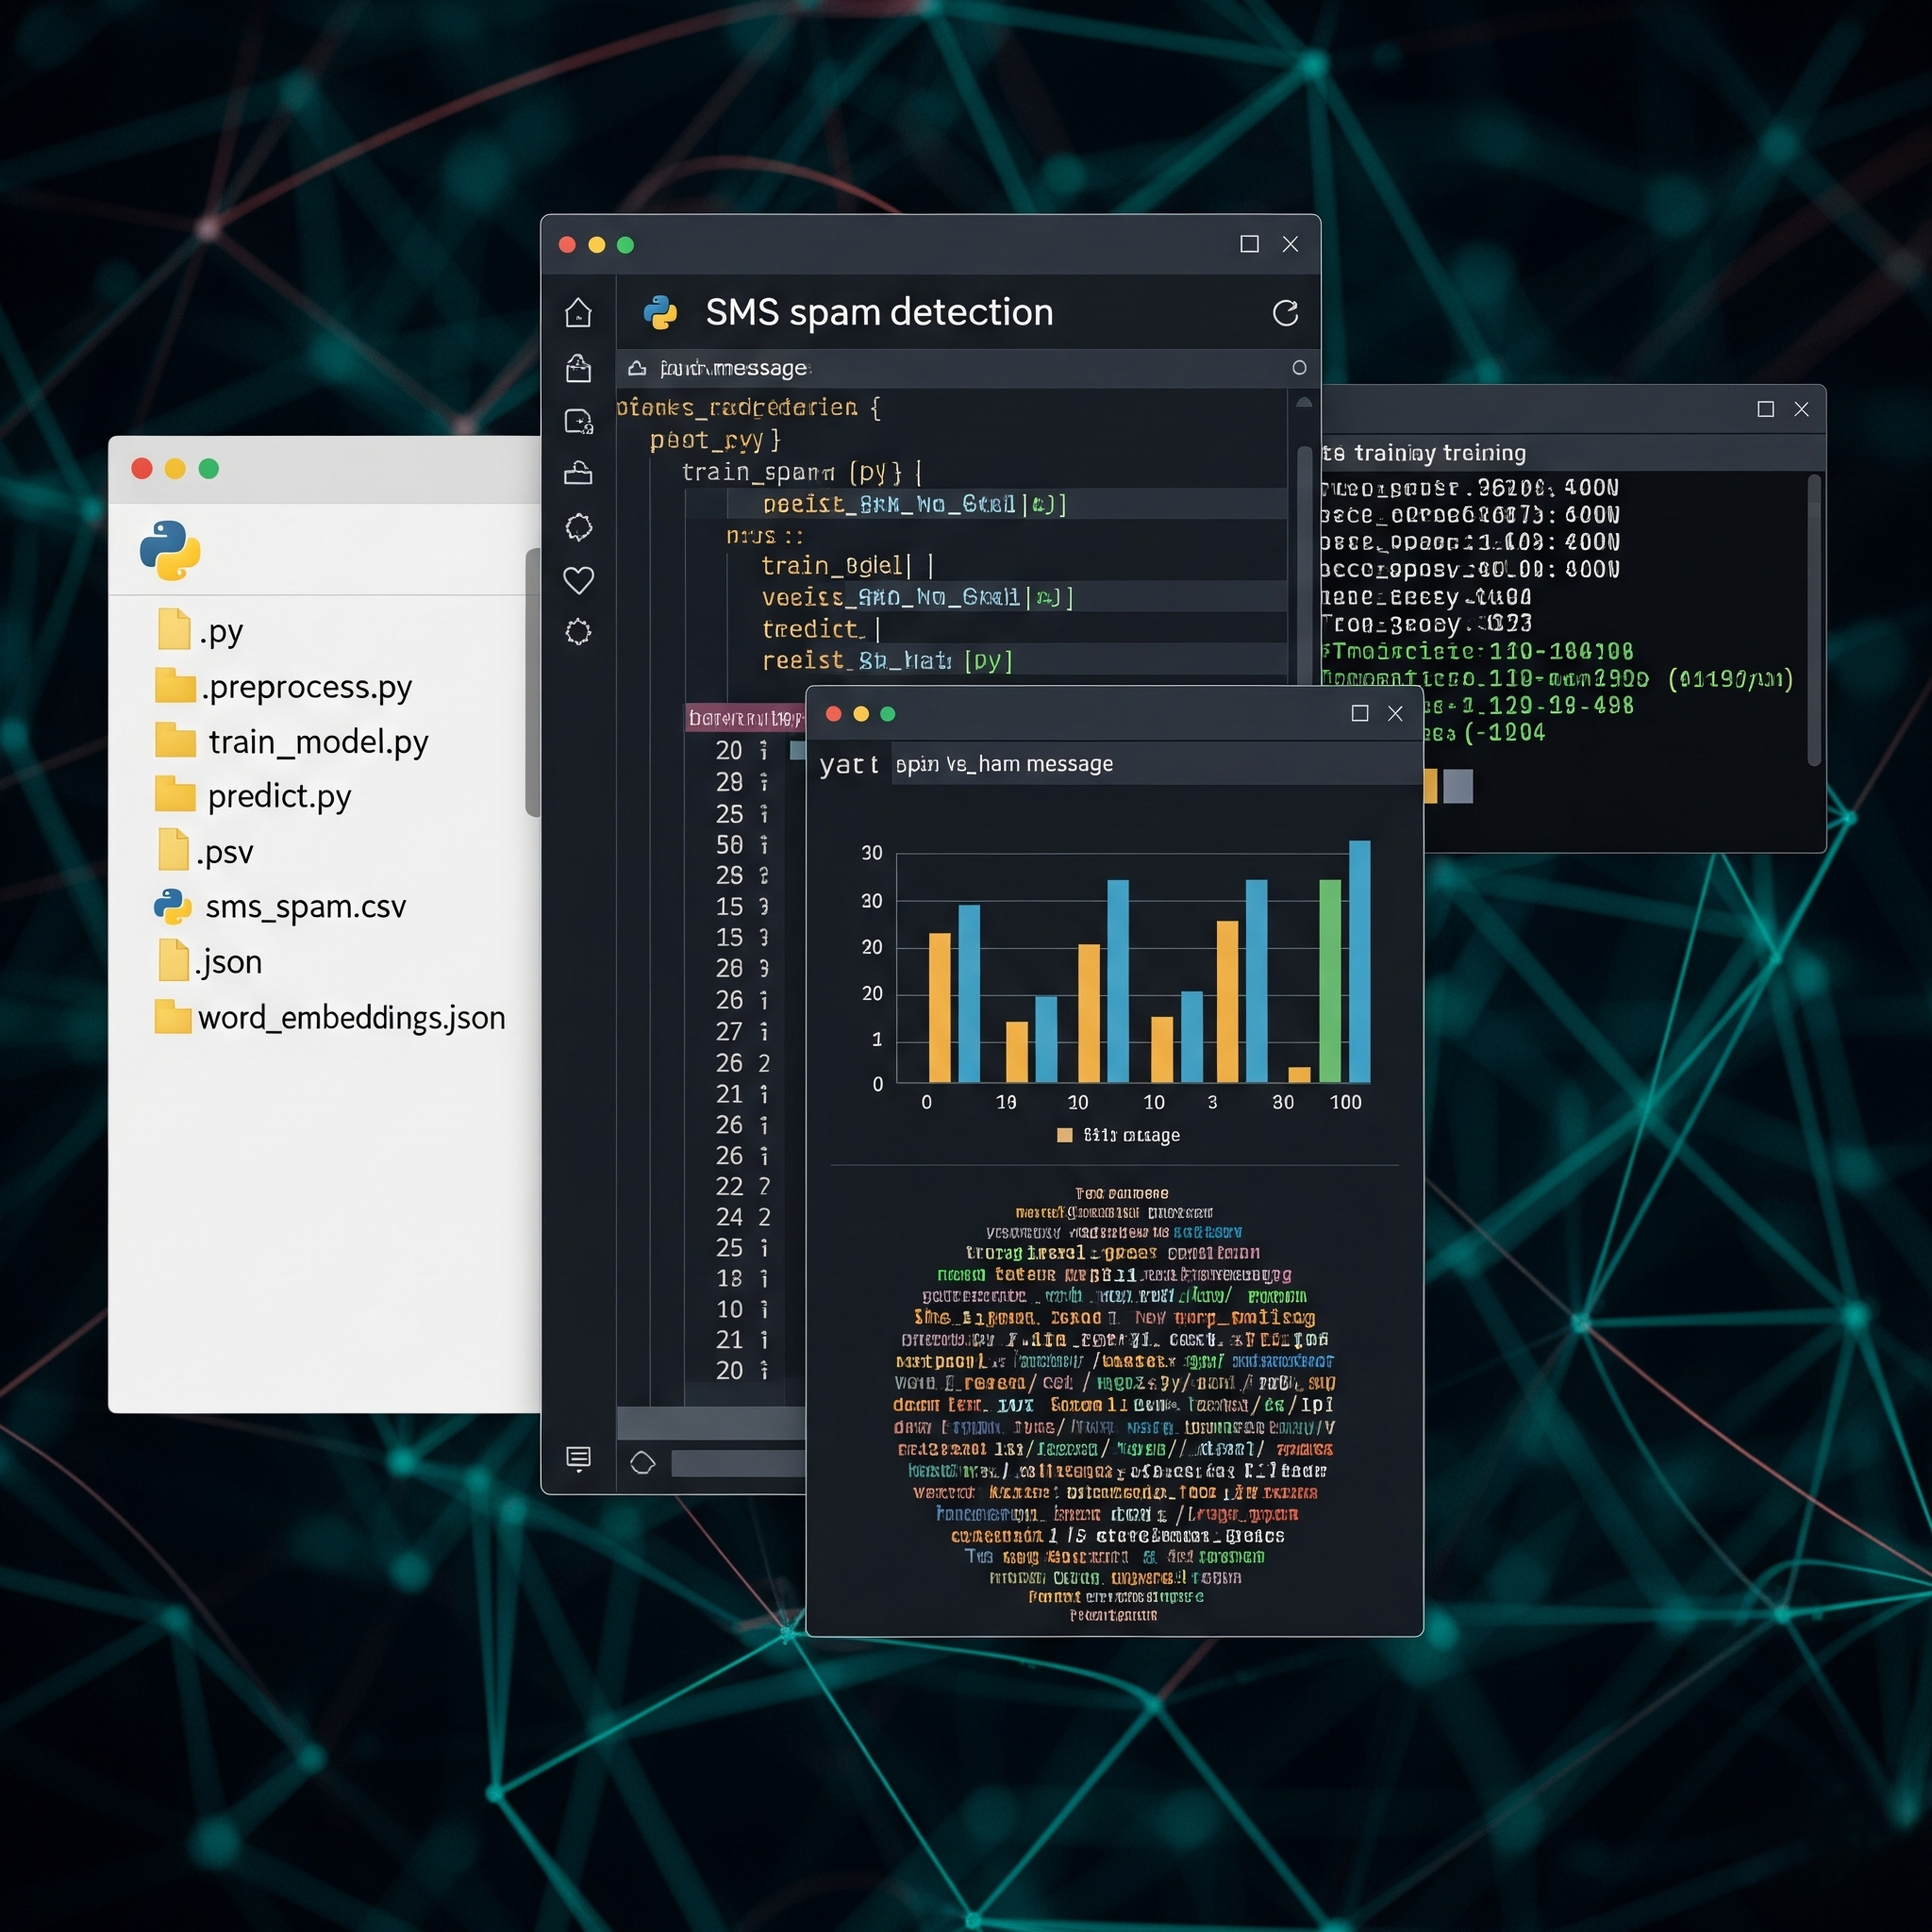Image resolution: width=1932 pixels, height=1932 pixels.
Task: Click the tallest blue bar at 100
Action: [x=1359, y=961]
